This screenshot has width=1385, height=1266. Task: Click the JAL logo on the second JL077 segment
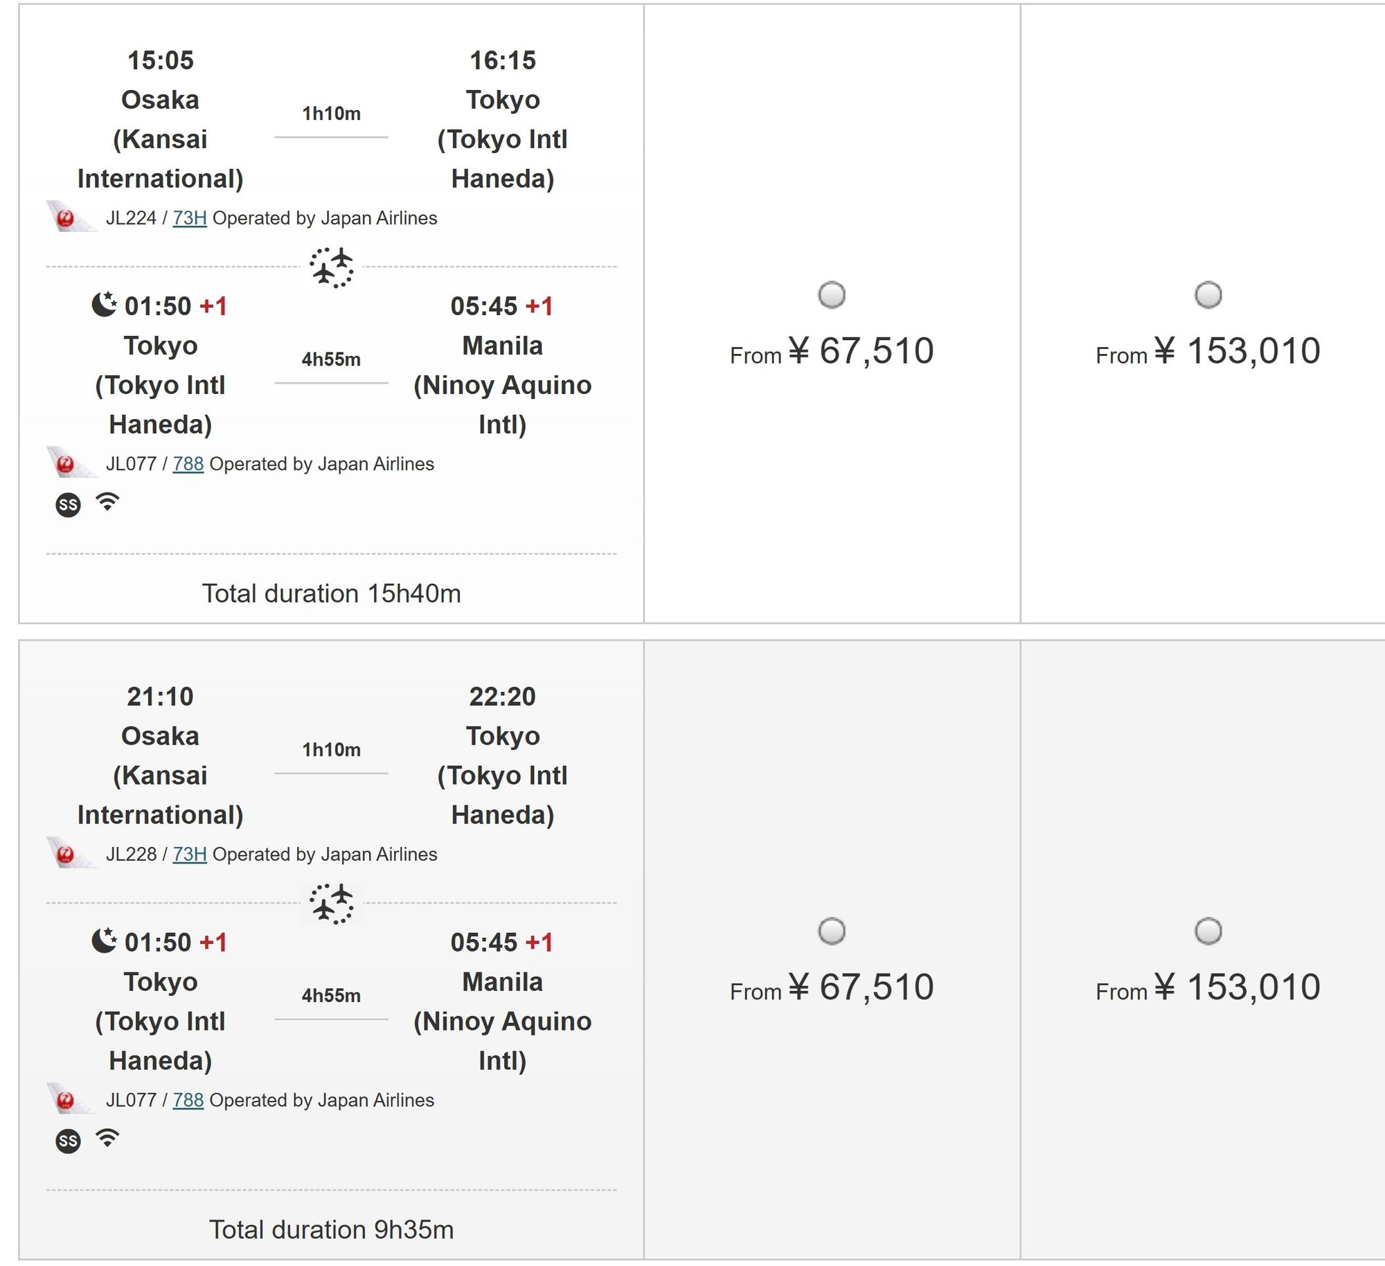pyautogui.click(x=69, y=1100)
